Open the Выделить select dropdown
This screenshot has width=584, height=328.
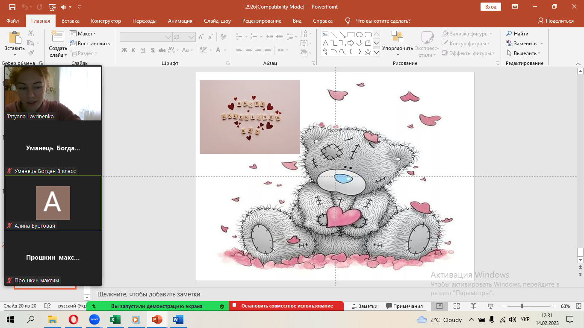point(524,53)
